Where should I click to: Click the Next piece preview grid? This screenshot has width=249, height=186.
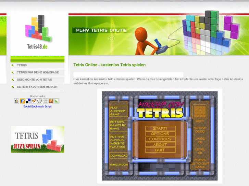click(x=200, y=112)
